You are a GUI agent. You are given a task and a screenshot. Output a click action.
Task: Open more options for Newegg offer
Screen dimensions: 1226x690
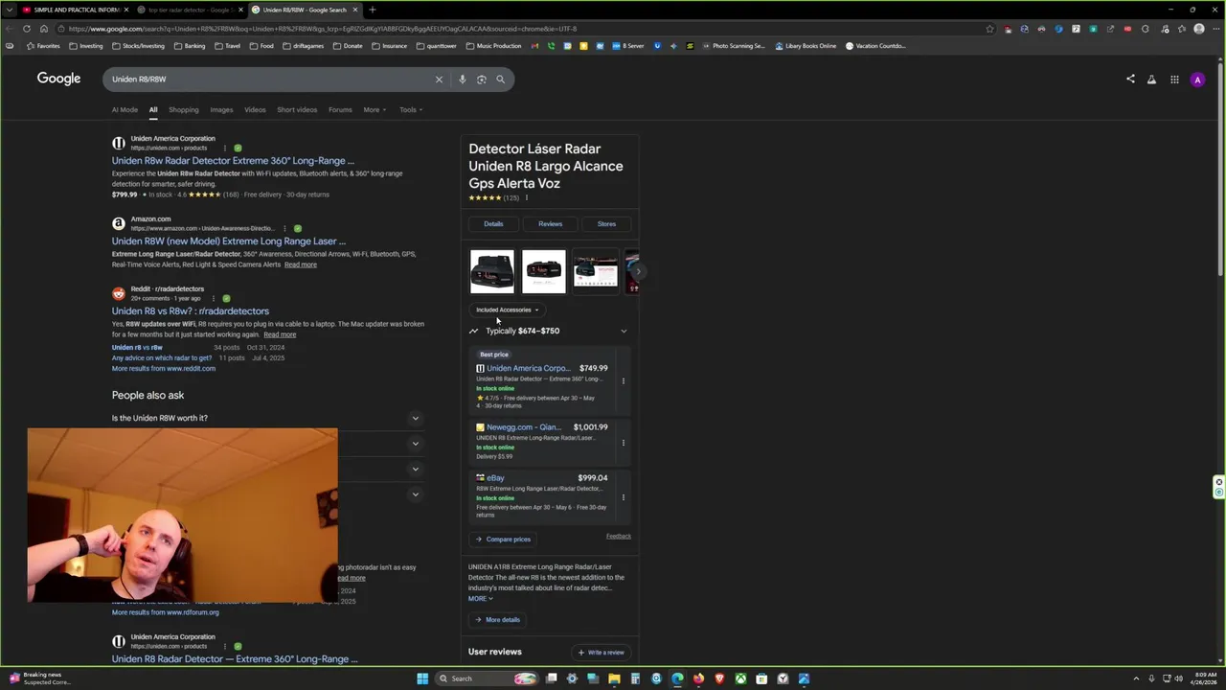[623, 443]
